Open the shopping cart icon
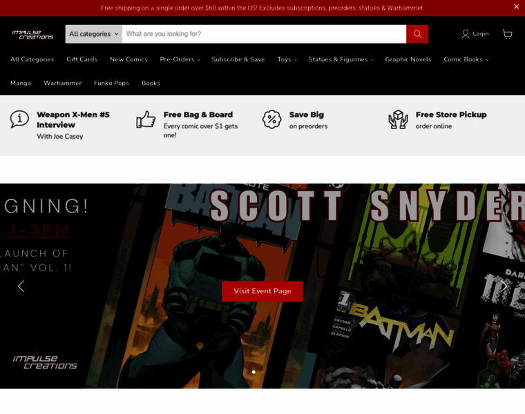This screenshot has width=525, height=414. click(x=507, y=34)
